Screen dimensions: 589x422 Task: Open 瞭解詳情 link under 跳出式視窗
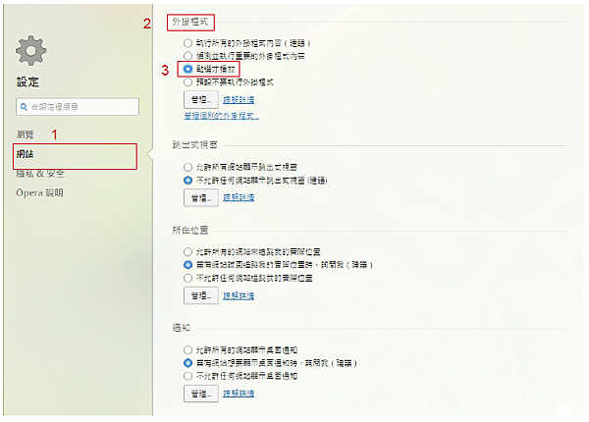[239, 197]
